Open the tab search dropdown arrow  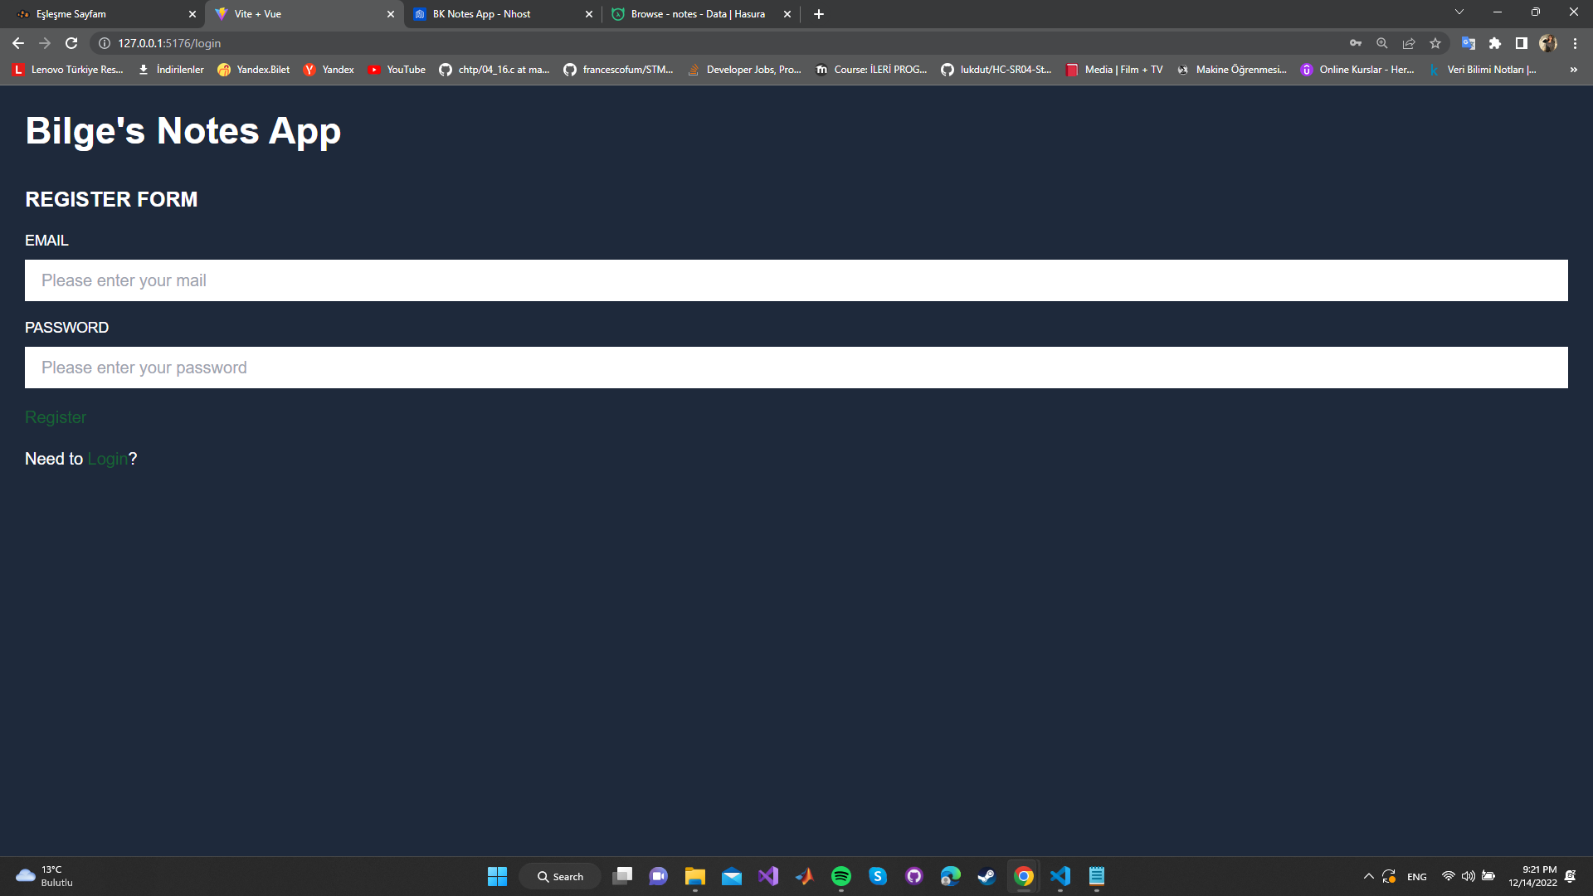pos(1459,12)
